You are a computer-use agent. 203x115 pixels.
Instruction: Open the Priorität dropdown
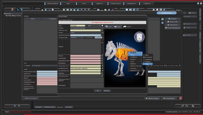[x=87, y=33]
